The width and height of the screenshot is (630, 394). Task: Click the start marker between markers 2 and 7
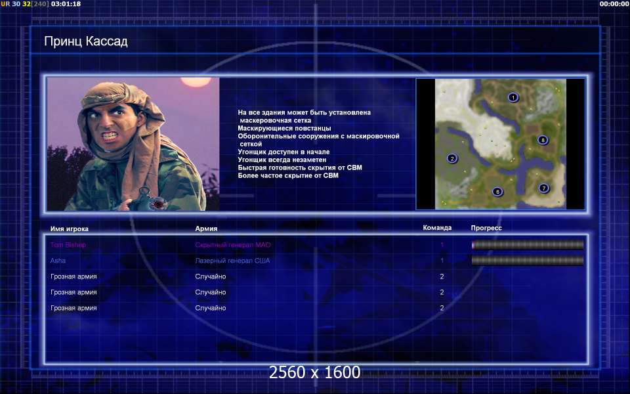pyautogui.click(x=497, y=192)
